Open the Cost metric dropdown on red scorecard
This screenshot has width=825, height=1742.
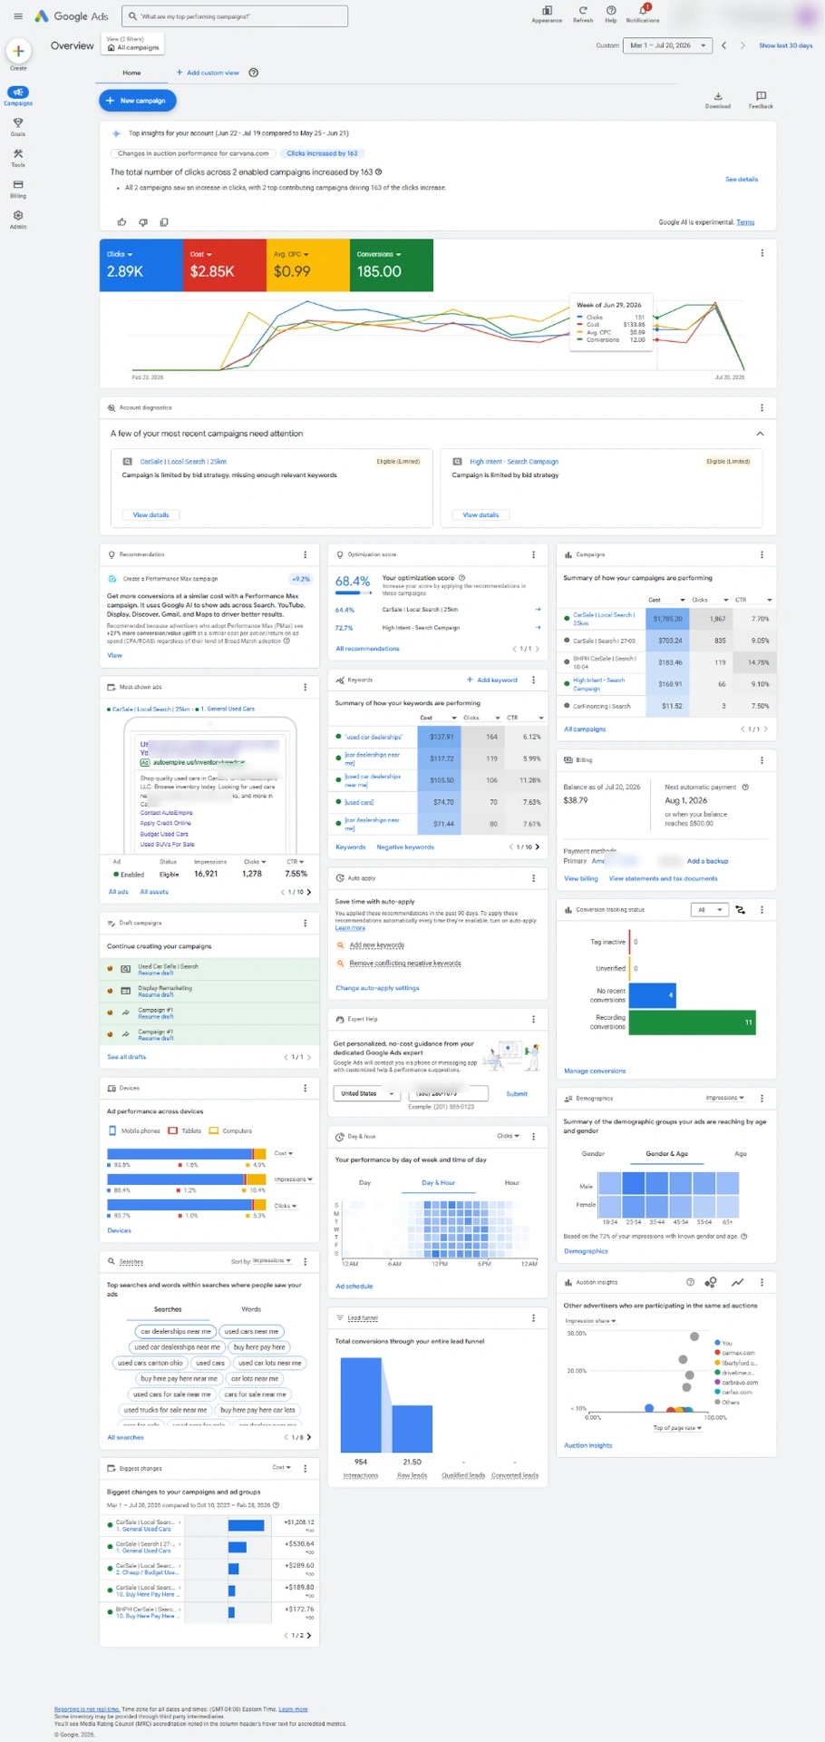pyautogui.click(x=201, y=254)
